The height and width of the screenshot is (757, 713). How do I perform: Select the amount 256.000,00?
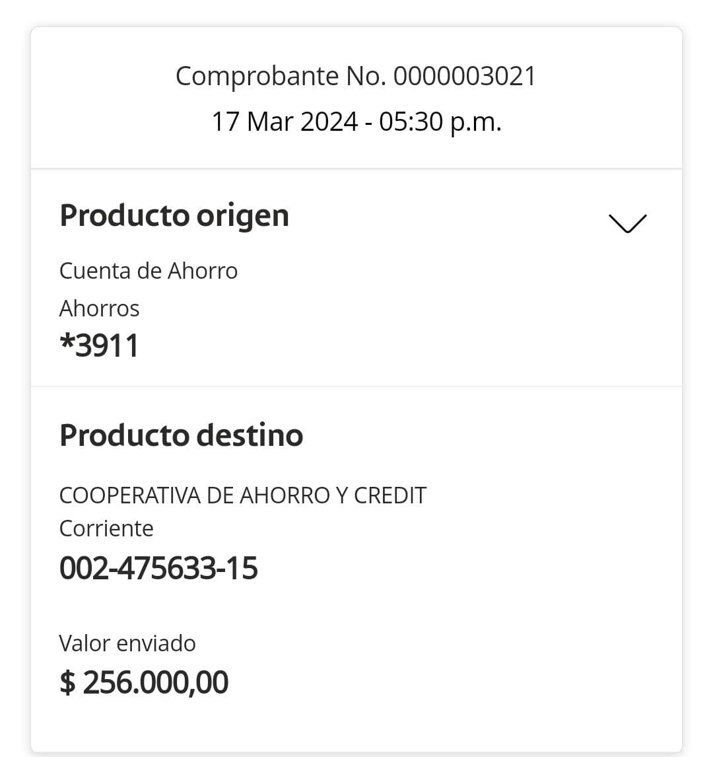pyautogui.click(x=156, y=682)
